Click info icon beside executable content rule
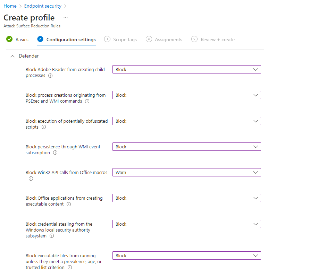327x278 pixels. pos(69,204)
